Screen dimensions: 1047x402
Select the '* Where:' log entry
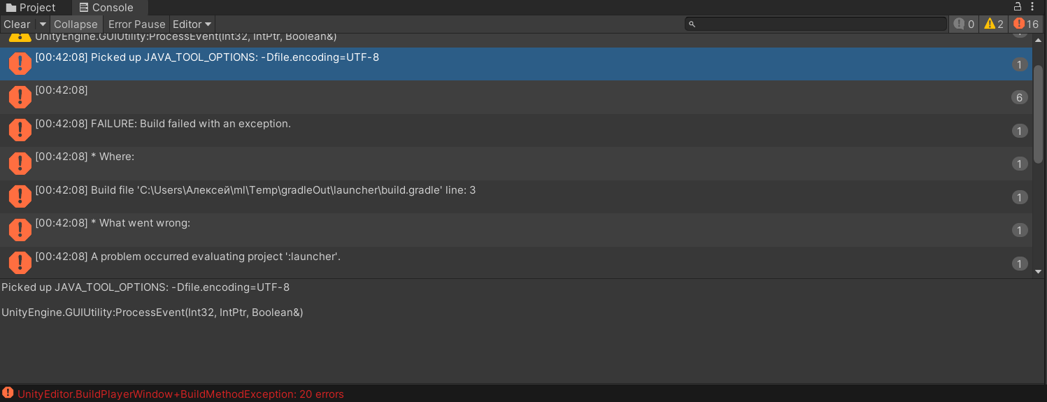point(516,164)
